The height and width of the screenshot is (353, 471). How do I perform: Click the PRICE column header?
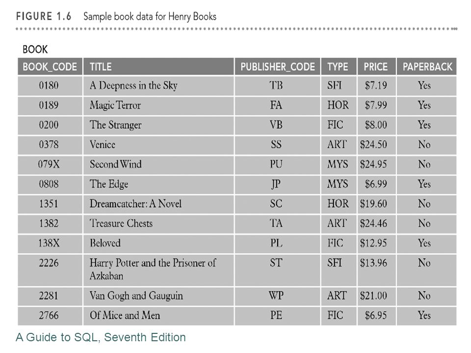tap(377, 67)
